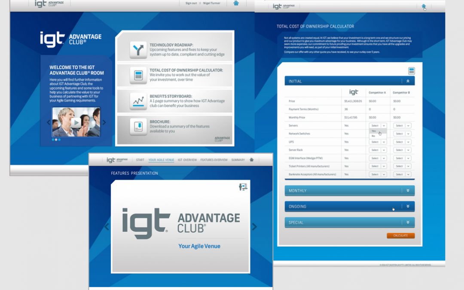464x290 pixels.
Task: Open the Benefits Storyboard chart icon
Action: (138, 101)
